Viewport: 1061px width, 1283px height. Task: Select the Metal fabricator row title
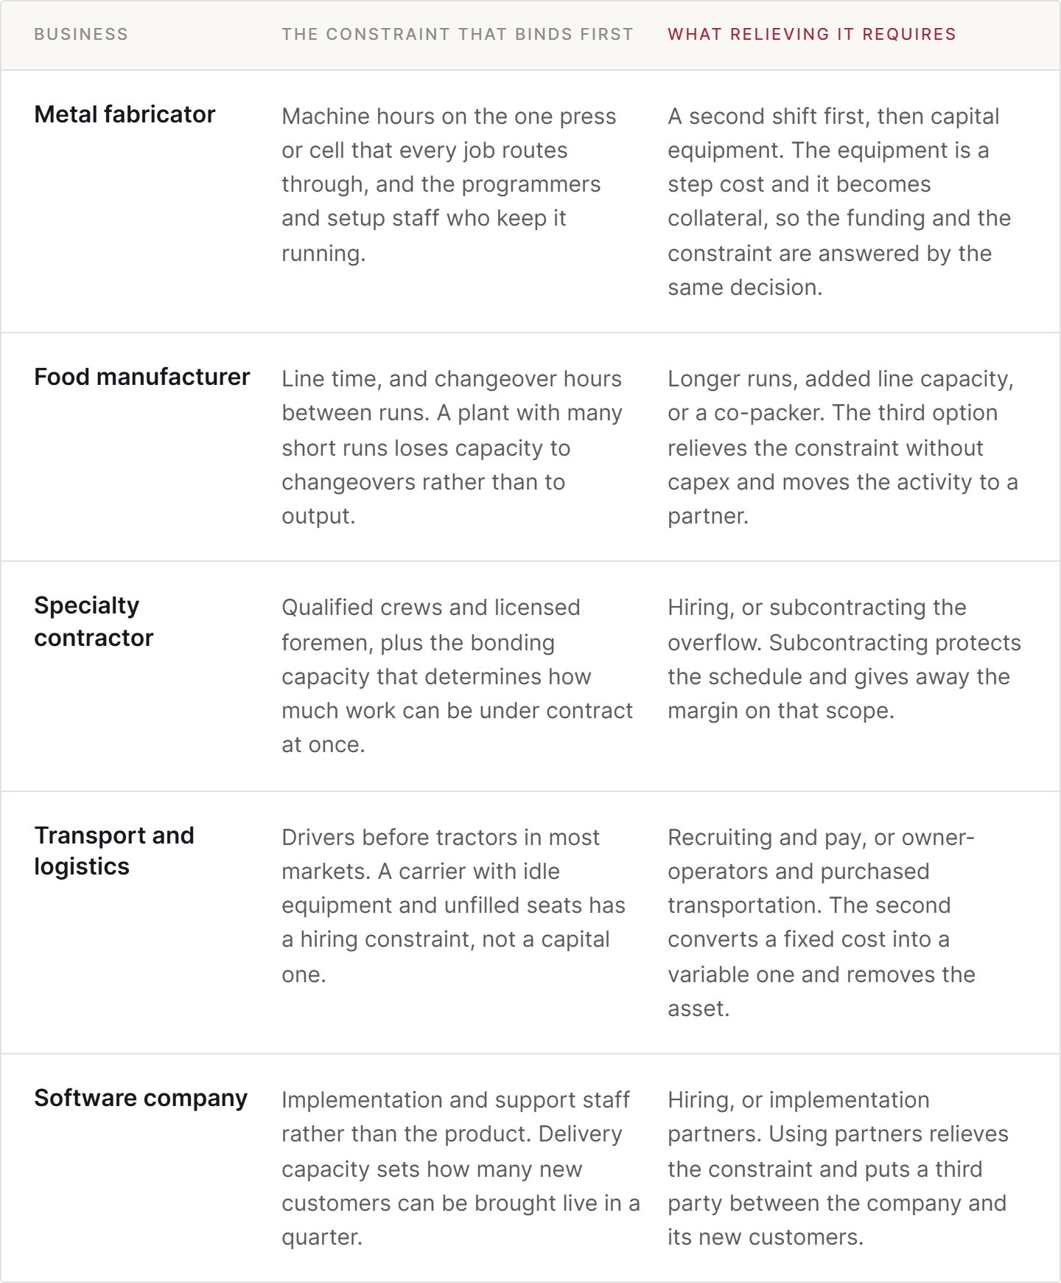tap(125, 114)
